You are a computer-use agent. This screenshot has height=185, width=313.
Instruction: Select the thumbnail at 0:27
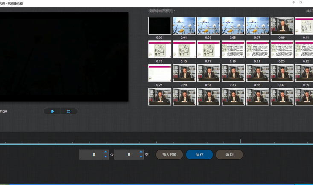click(159, 73)
